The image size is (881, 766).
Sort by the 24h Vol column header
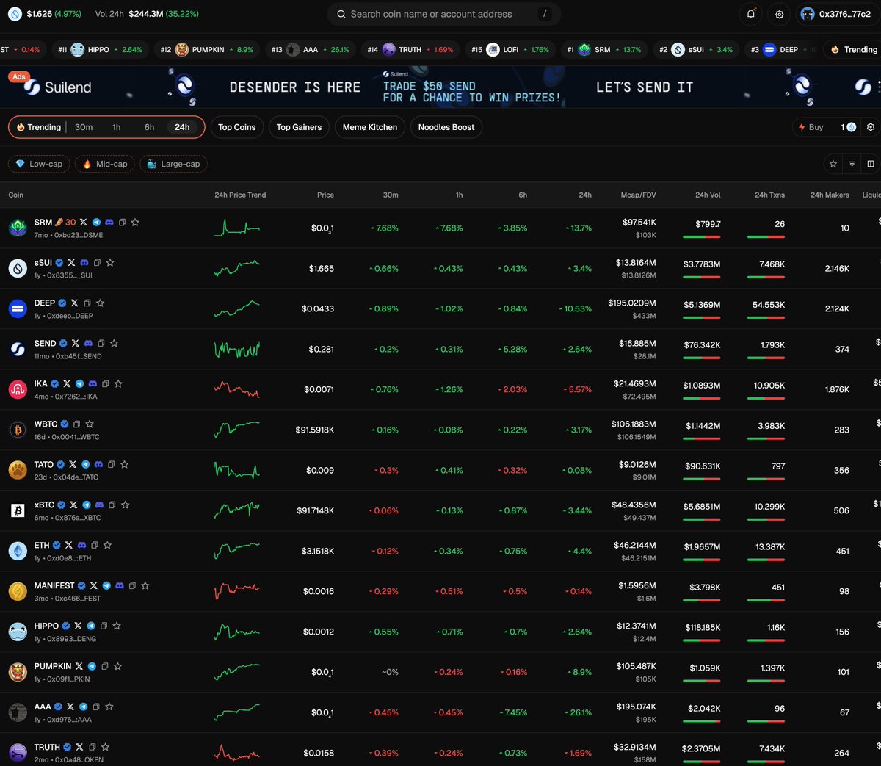click(708, 195)
